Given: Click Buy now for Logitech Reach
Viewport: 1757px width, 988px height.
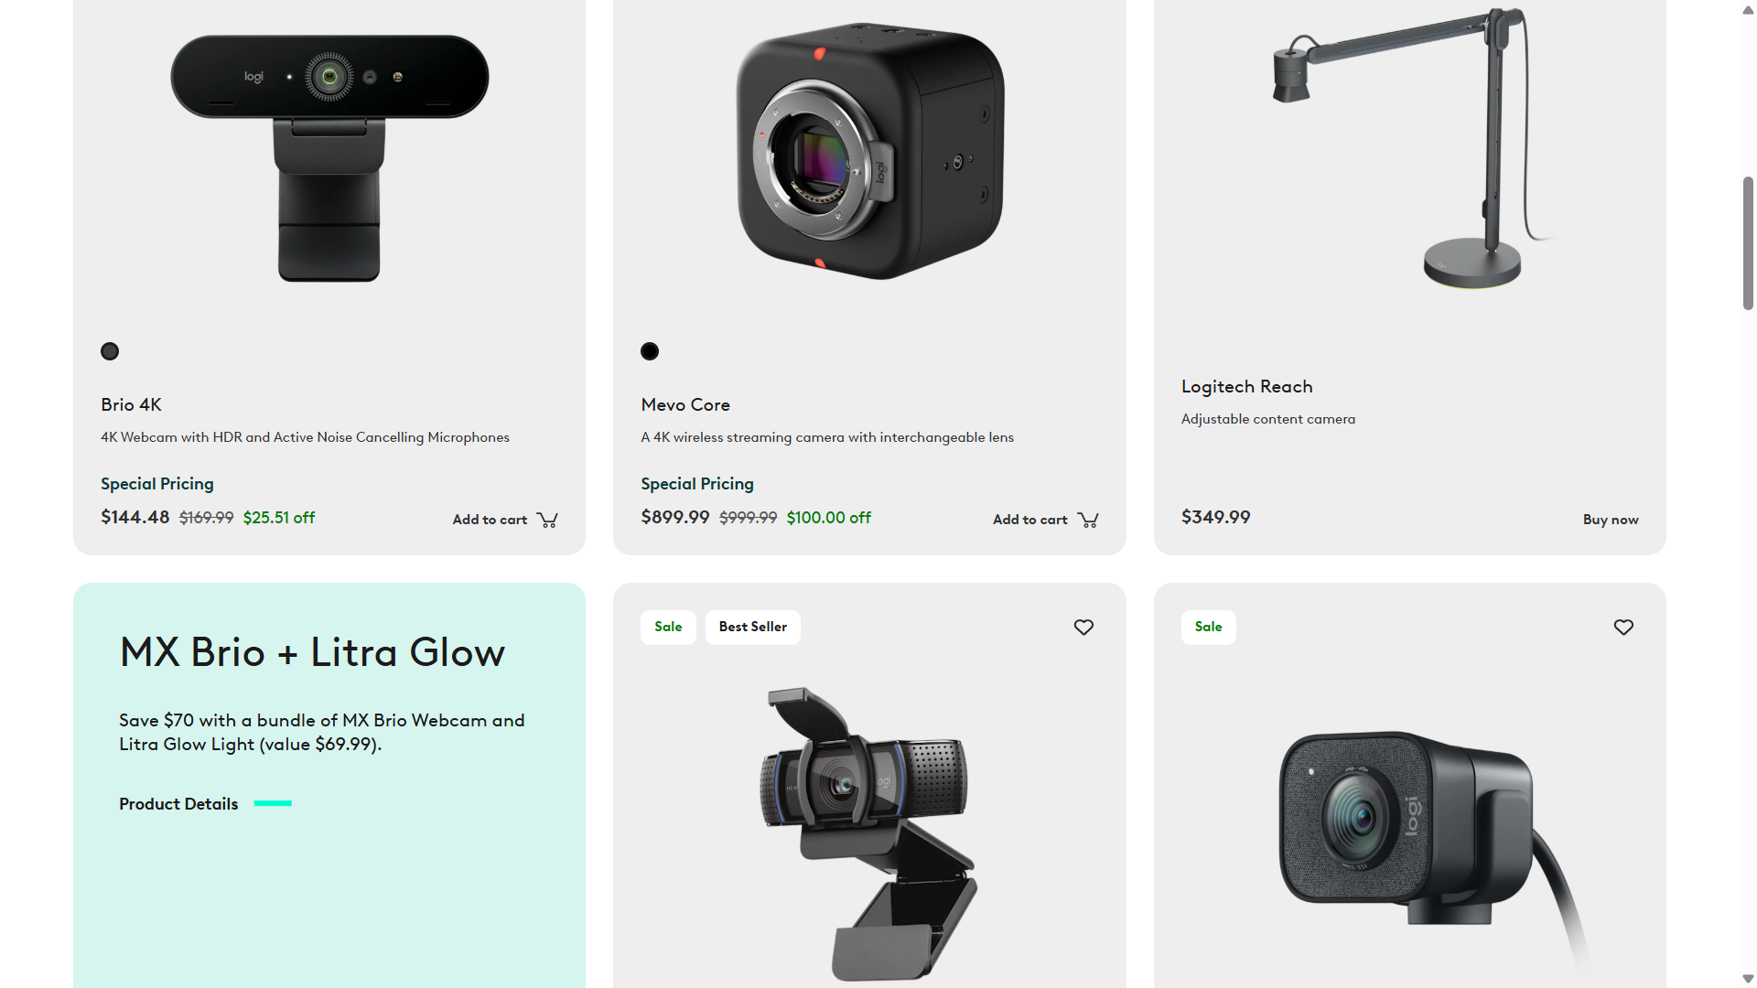Looking at the screenshot, I should pos(1611,520).
